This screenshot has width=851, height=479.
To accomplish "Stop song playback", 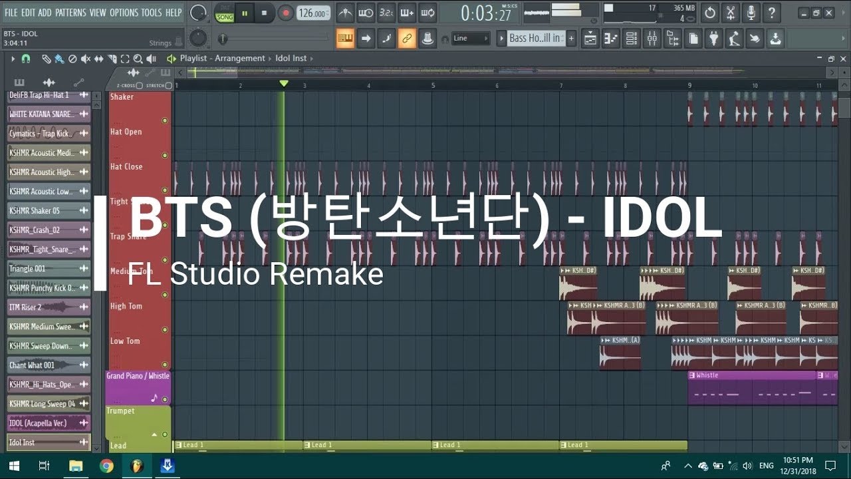I will (264, 13).
